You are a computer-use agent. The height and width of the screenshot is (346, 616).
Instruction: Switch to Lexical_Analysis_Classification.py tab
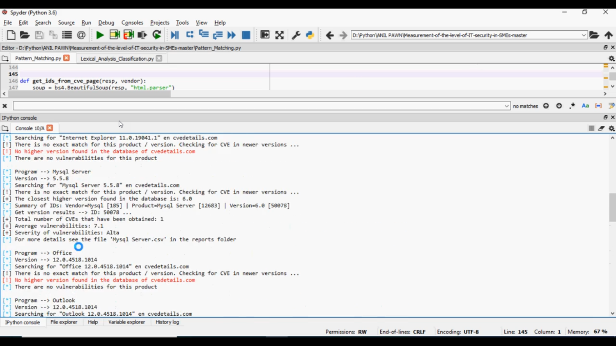tap(117, 59)
